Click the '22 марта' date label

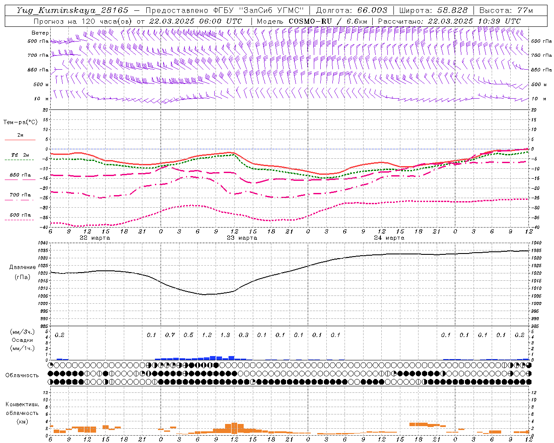point(95,238)
